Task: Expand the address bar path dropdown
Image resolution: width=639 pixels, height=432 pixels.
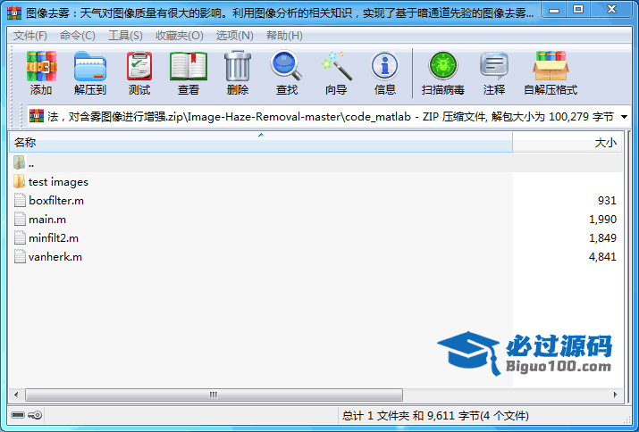Action: 624,117
